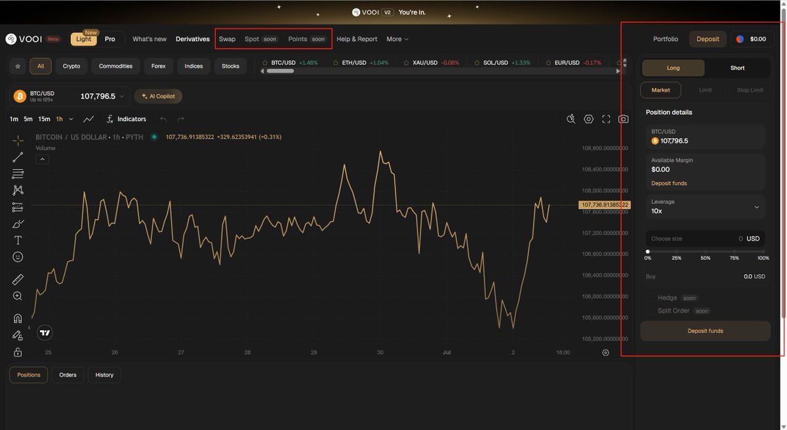Toggle stay in drawing mode
The height and width of the screenshot is (430, 787).
coord(18,335)
